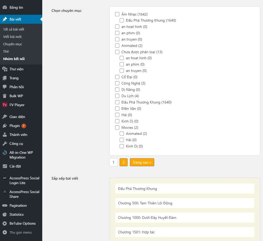The image size is (263, 241).
Task: Check the Âm Nhạc (1642) category
Action: (117, 14)
